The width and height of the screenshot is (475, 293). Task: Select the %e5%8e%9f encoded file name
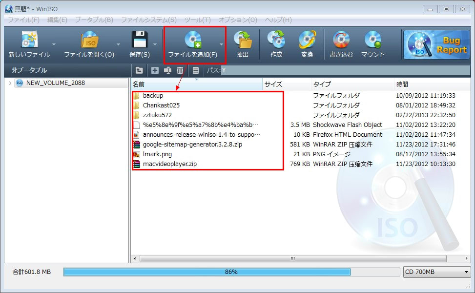(201, 125)
